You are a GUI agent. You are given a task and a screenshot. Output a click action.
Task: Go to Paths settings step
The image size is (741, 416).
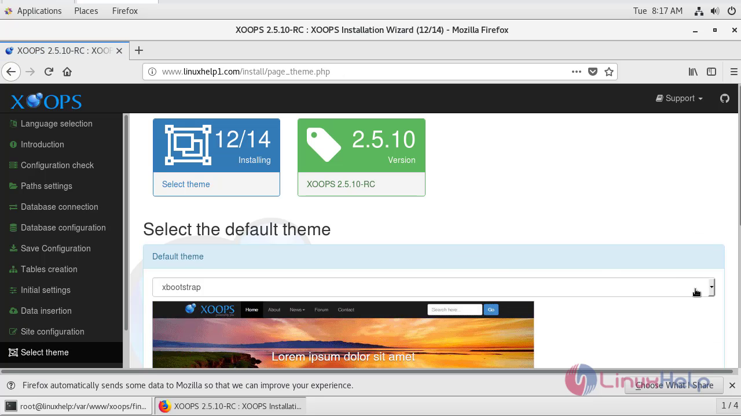click(x=46, y=186)
